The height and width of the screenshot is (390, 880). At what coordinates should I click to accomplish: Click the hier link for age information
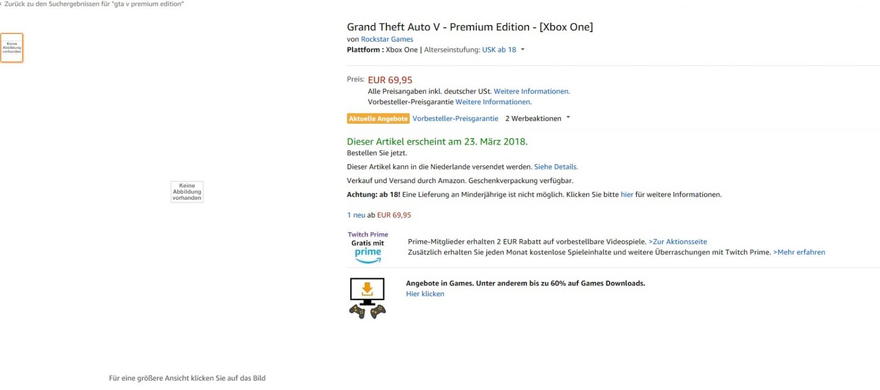coord(627,194)
